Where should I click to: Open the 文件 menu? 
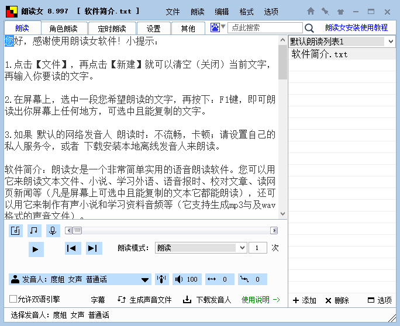tap(173, 12)
